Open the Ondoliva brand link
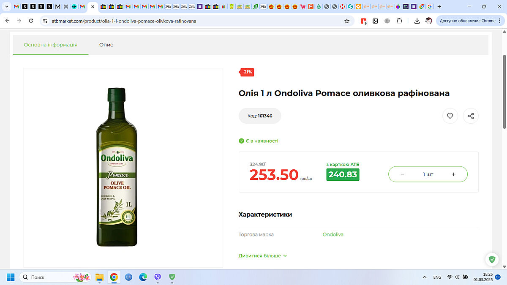Screen dimensions: 507x285 pos(333,234)
